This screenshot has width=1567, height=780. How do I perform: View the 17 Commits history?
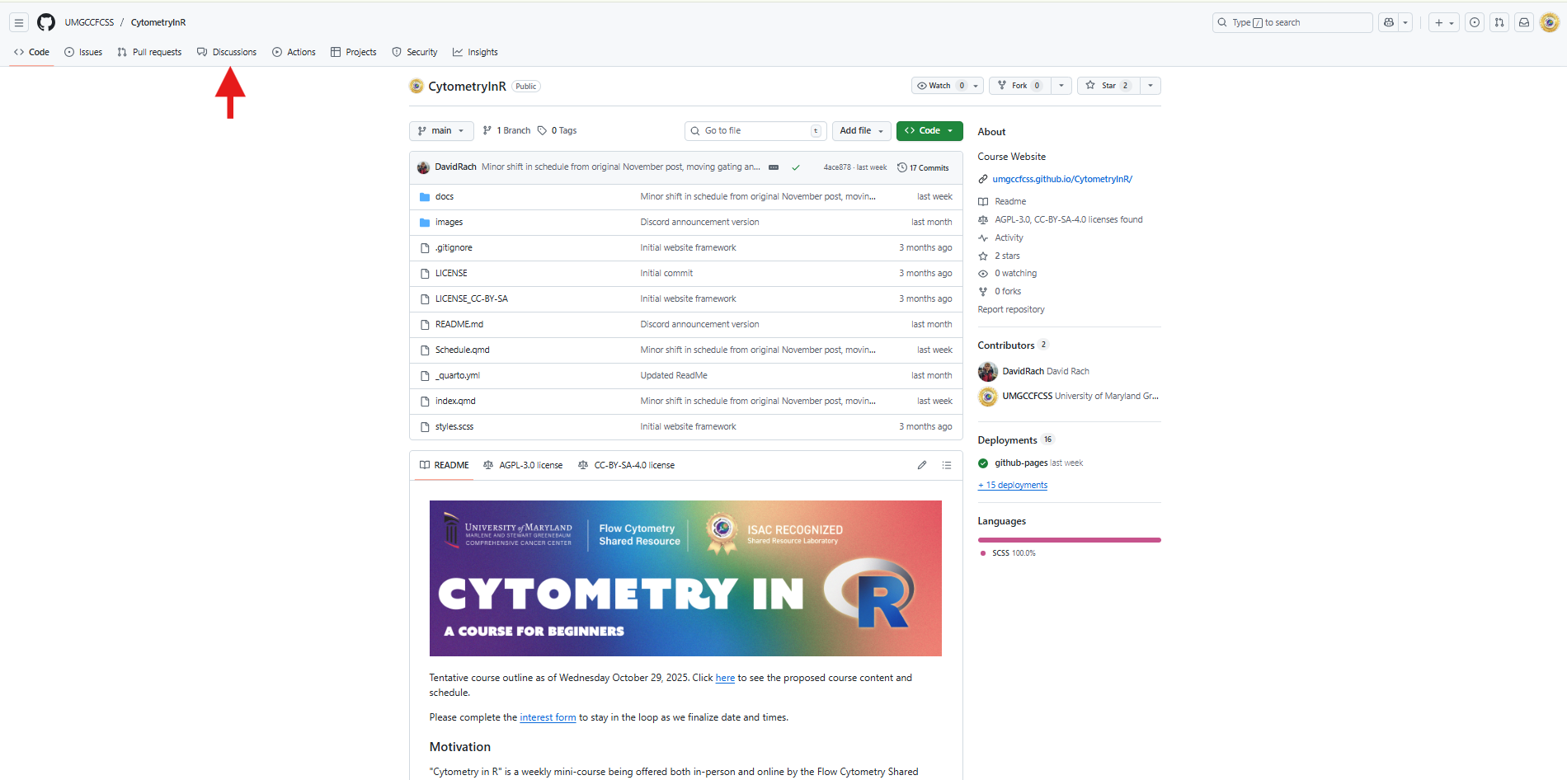click(x=923, y=167)
